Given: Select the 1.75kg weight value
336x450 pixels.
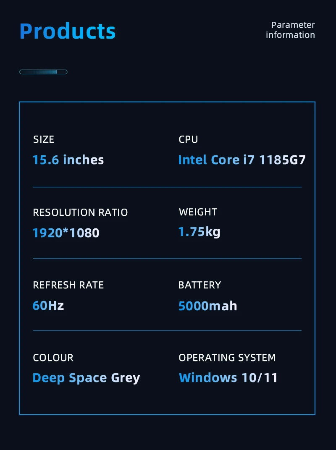Looking at the screenshot, I should [x=199, y=232].
